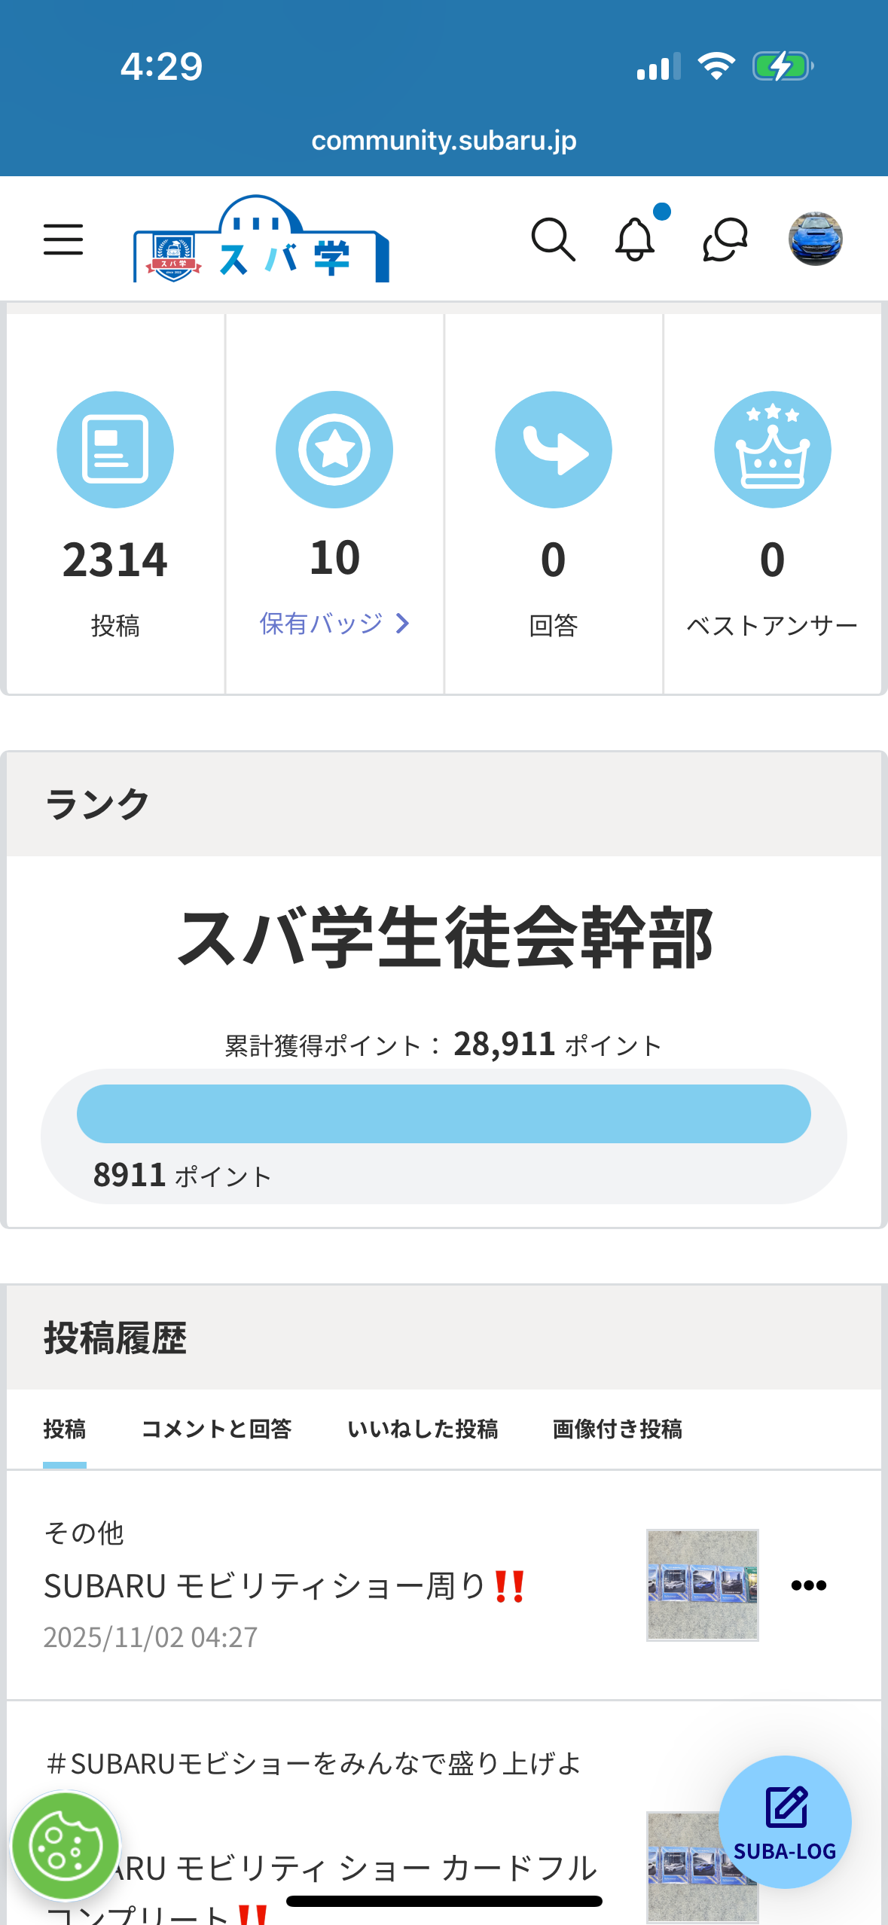Open thumbnail of first post
Viewport: 888px width, 1925px height.
702,1585
